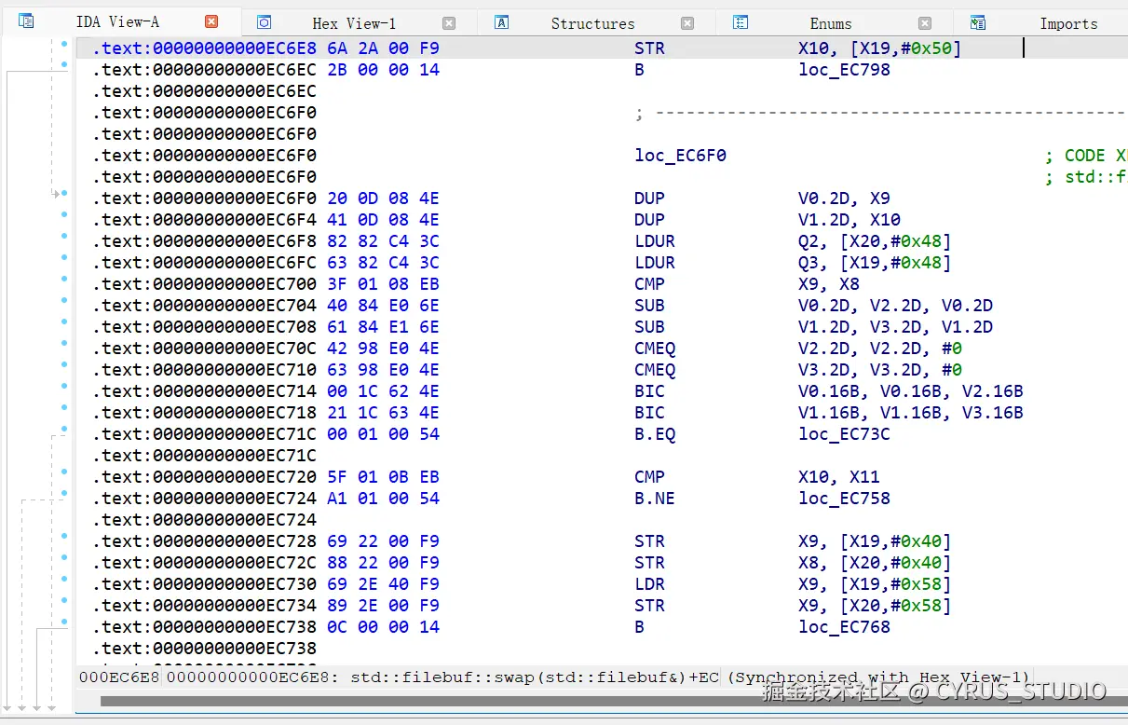Click the BIC V1.16B instruction mnemonic
The height and width of the screenshot is (725, 1128).
(x=649, y=413)
